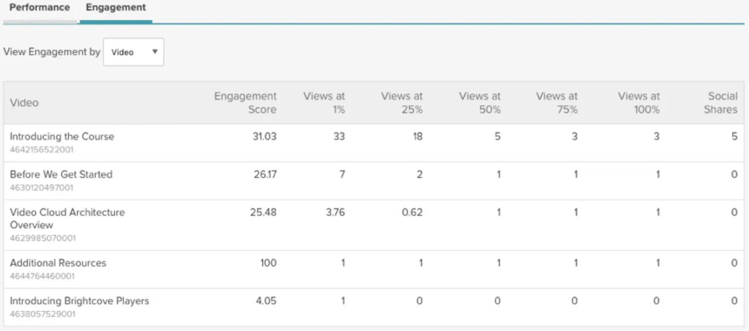Click engagement score 4.05
The image size is (749, 331).
pos(266,301)
